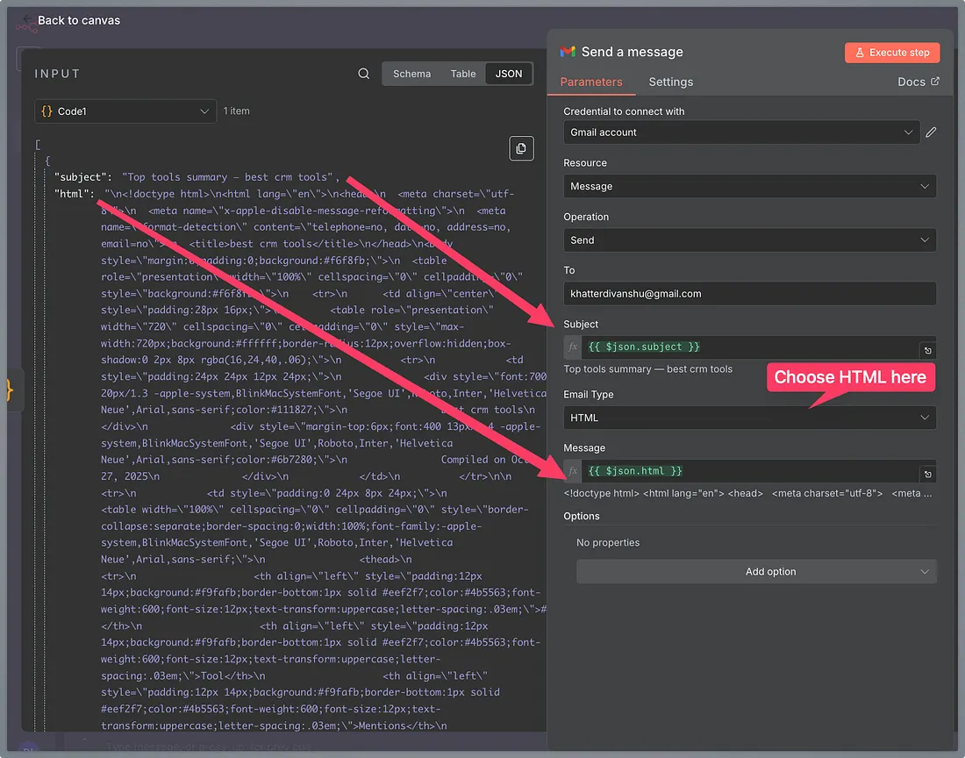This screenshot has width=965, height=758.
Task: Click the fx icon beside the Subject field
Action: (573, 347)
